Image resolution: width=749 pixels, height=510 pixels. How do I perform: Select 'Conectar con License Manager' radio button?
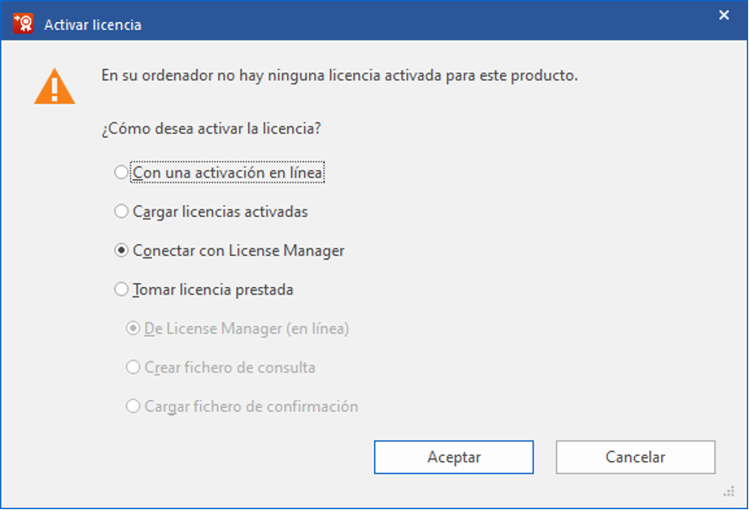(121, 251)
